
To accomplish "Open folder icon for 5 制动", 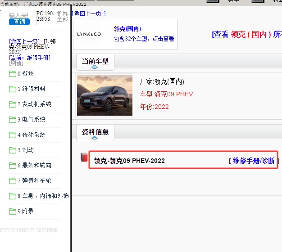I will (x=13, y=150).
